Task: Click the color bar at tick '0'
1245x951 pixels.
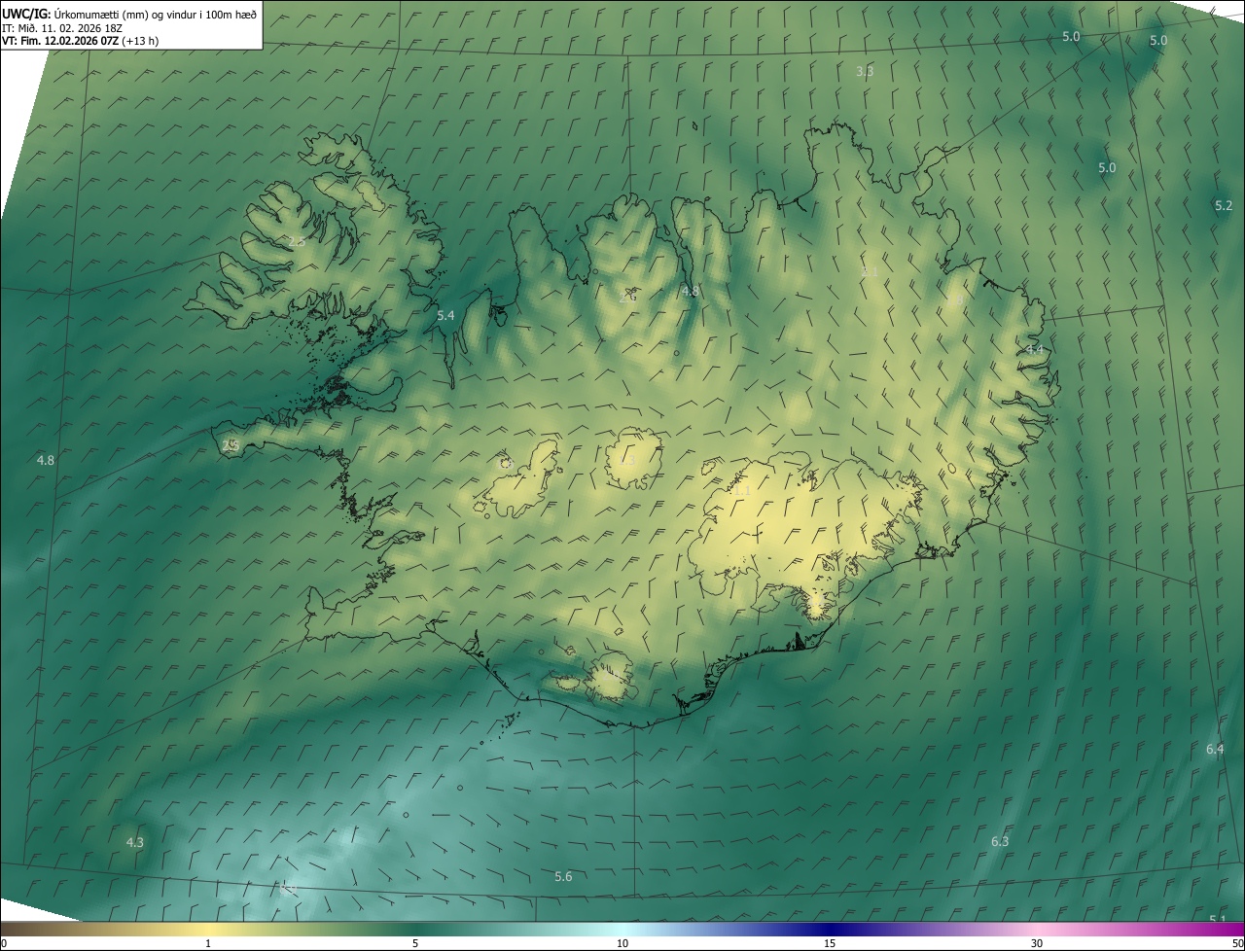Action: (x=3, y=943)
